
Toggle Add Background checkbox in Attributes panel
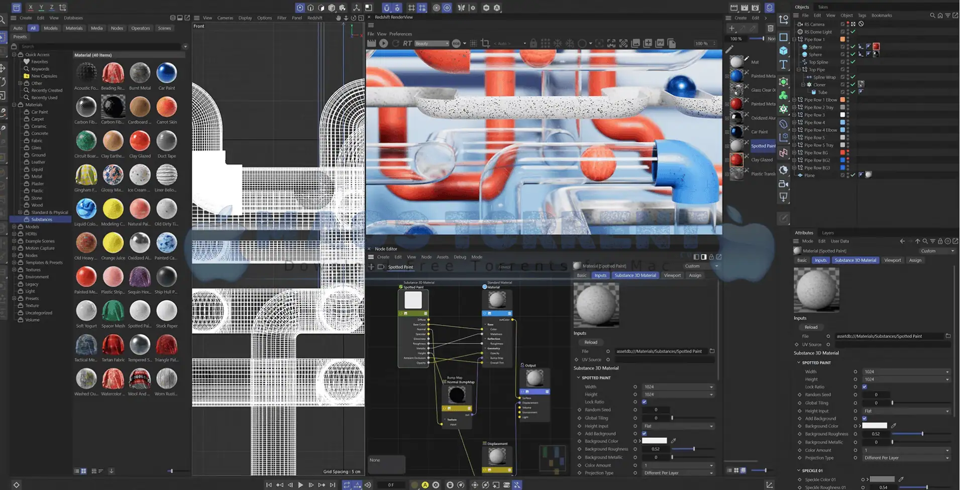point(865,418)
